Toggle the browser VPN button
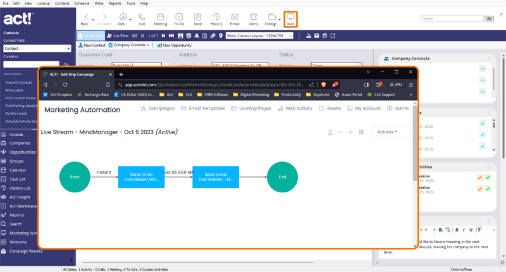Screen dimensions: 506x272 pyautogui.click(x=396, y=85)
